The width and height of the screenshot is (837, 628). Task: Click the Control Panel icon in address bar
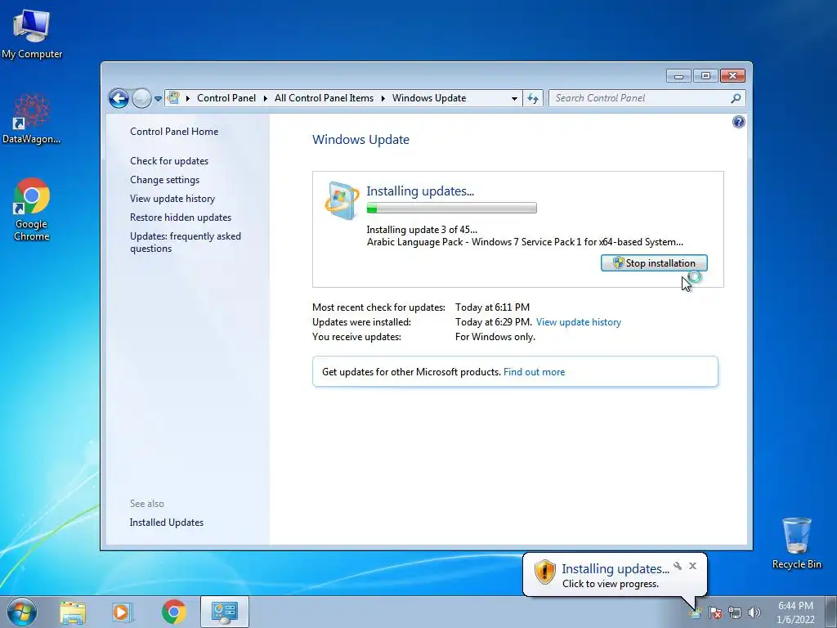pyautogui.click(x=173, y=98)
